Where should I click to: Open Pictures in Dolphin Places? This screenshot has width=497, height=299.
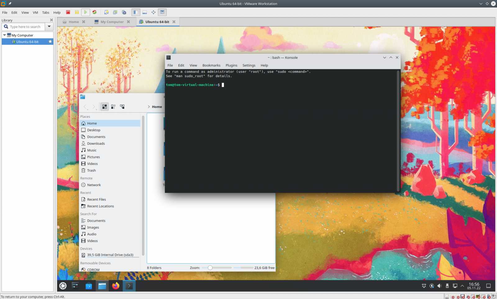pos(110,157)
